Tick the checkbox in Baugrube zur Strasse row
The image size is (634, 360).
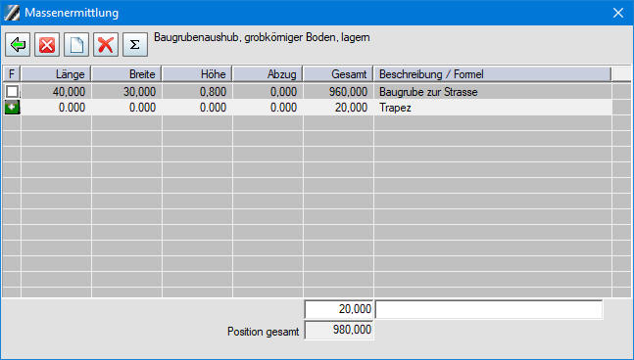pyautogui.click(x=12, y=92)
